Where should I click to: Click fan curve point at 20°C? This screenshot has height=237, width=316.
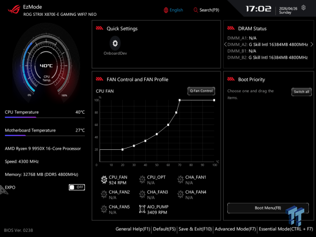pyautogui.click(x=122, y=149)
